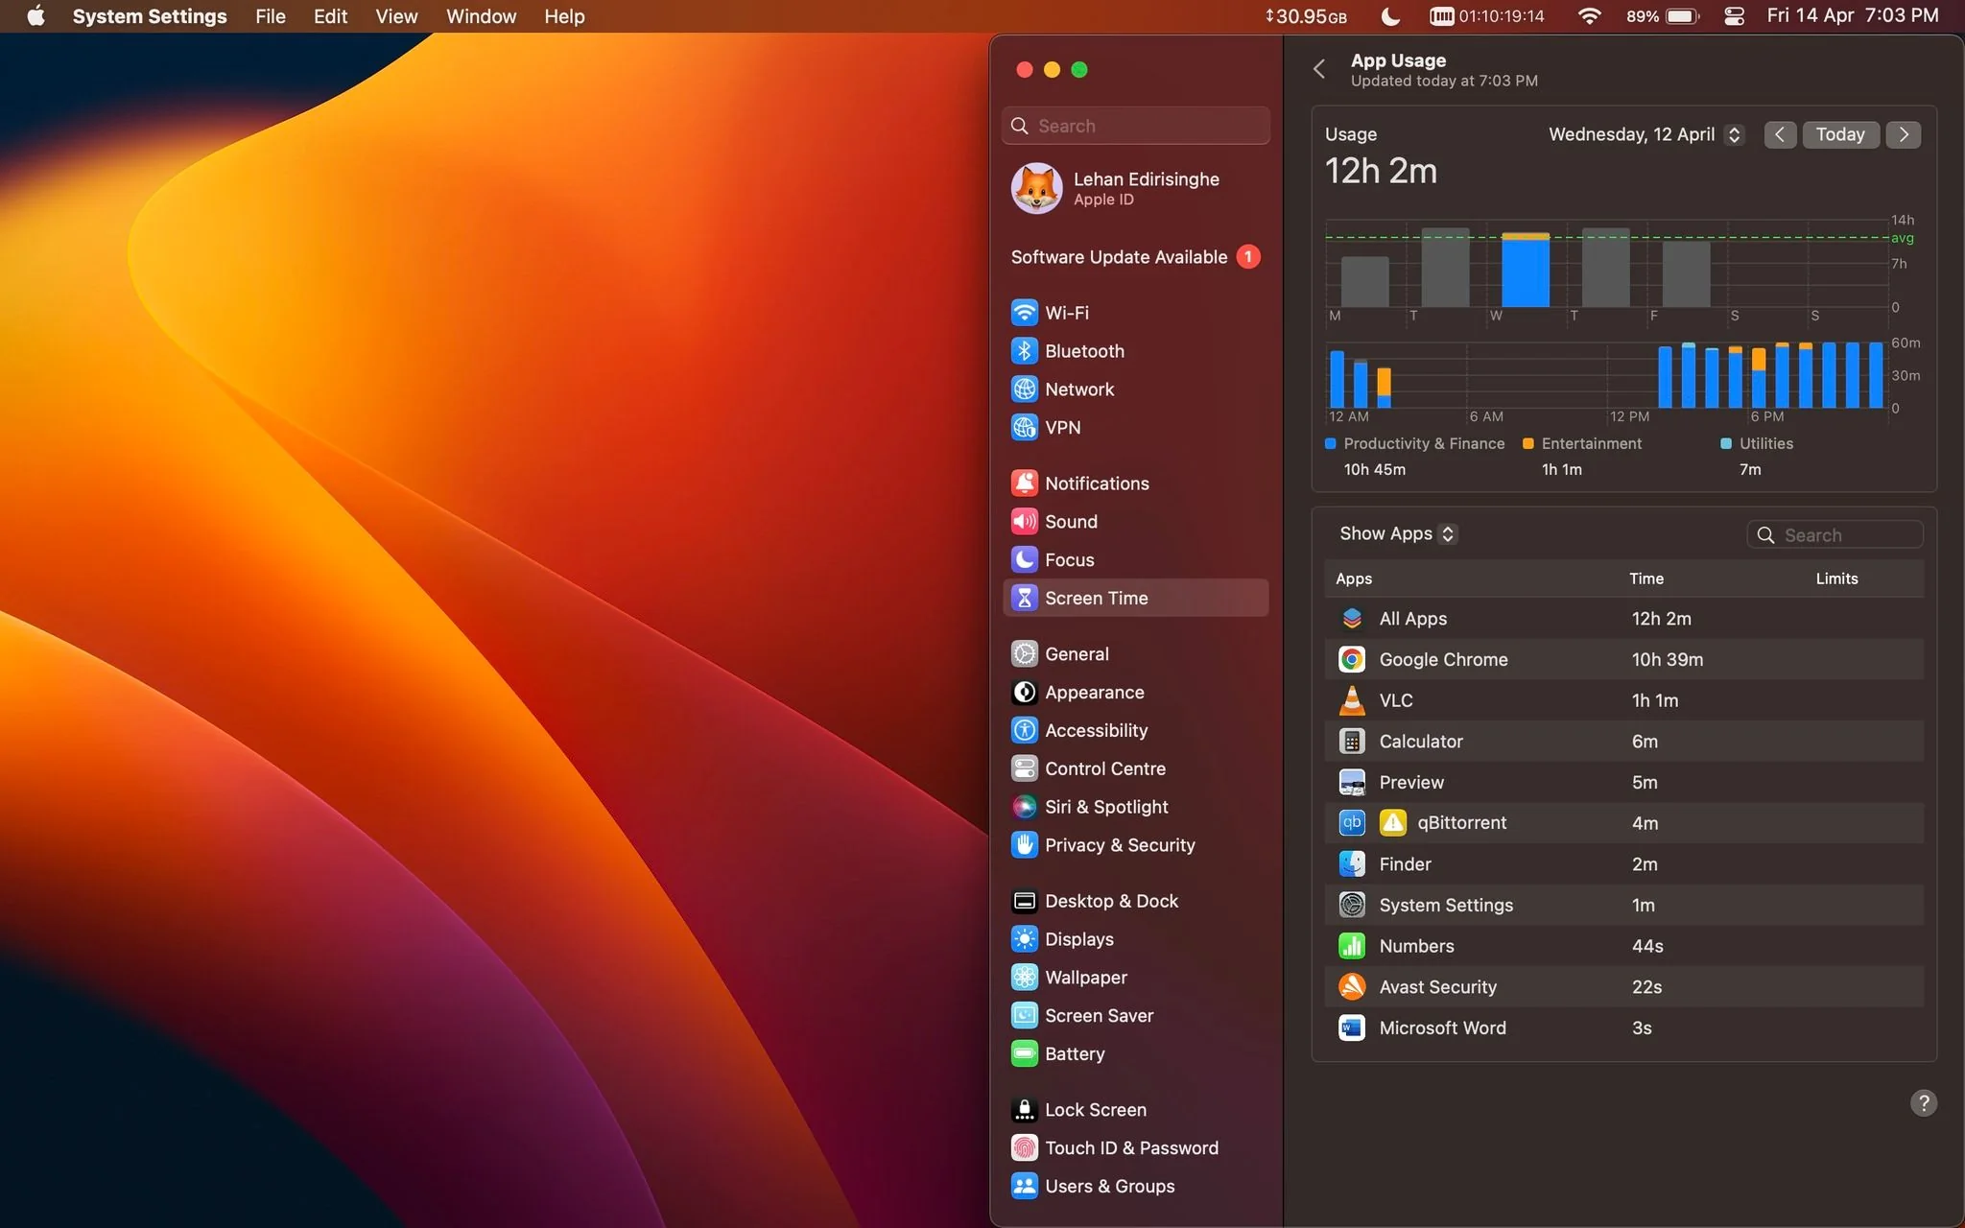Viewport: 1965px width, 1228px height.
Task: Go to previous day with left arrow
Action: coord(1780,134)
